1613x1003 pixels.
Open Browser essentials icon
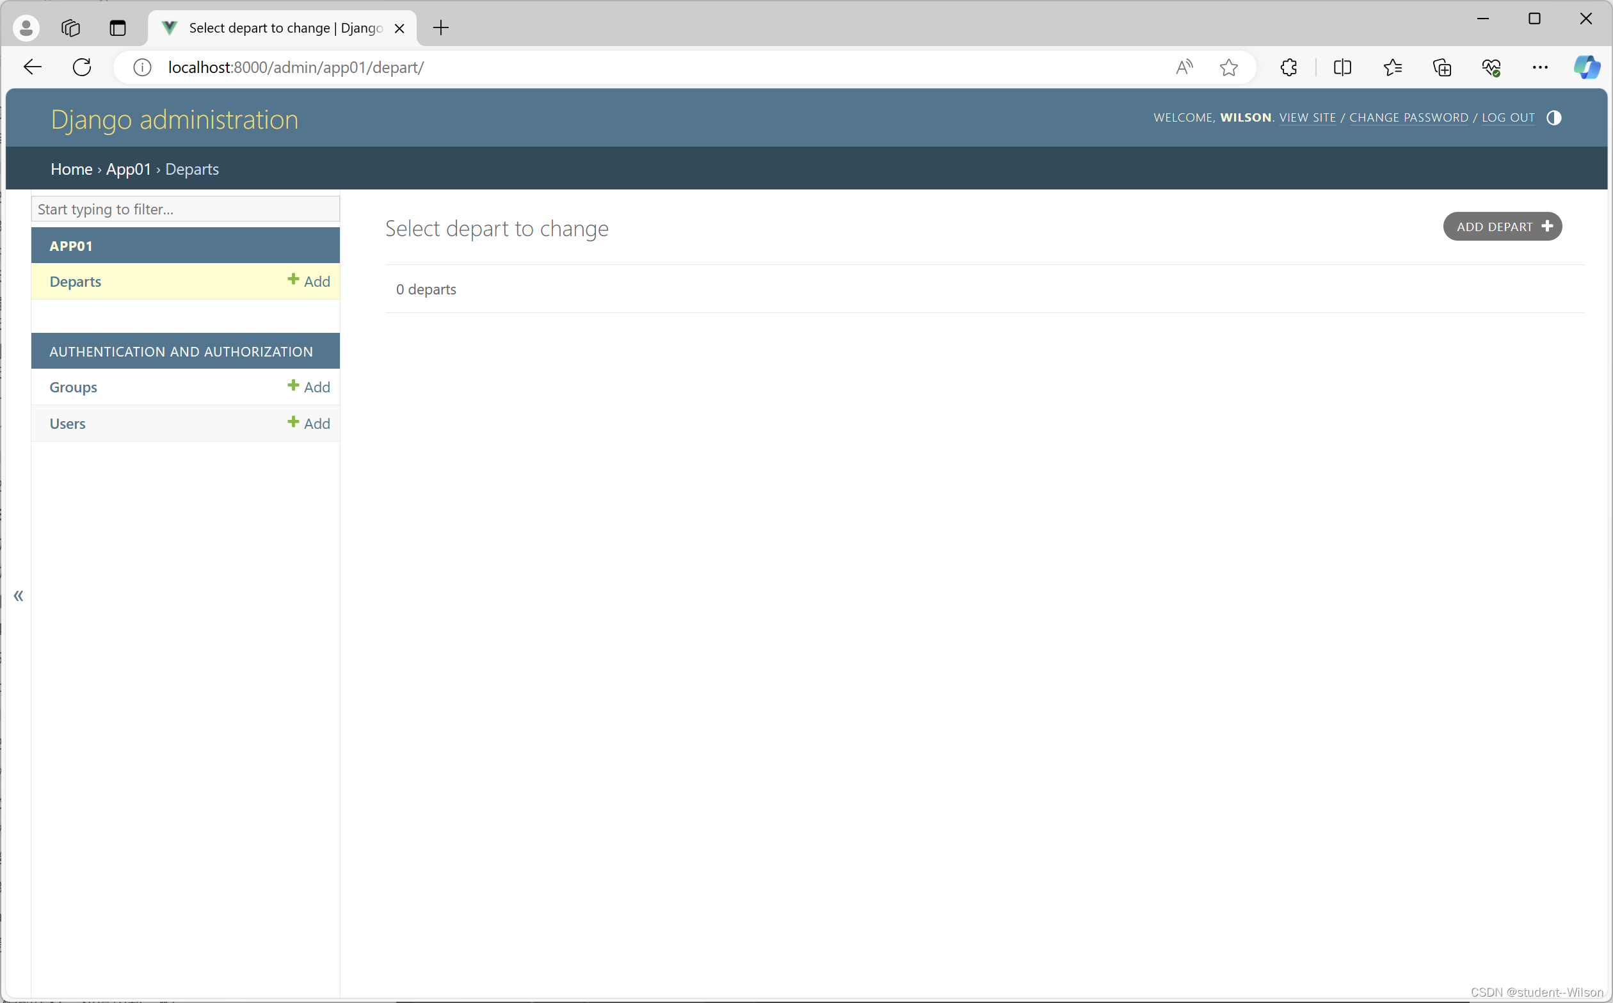click(1491, 67)
